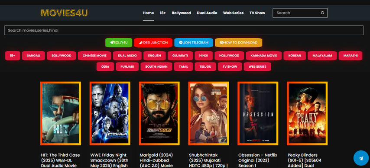Select the DUAL AUDIO red category tag
The height and width of the screenshot is (168, 370).
[127, 56]
